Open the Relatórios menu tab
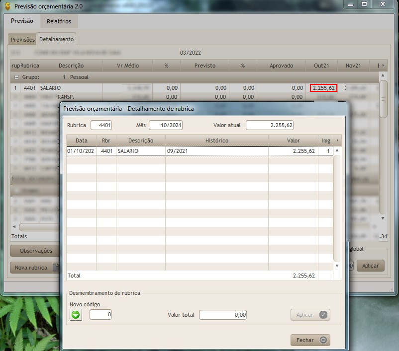This screenshot has width=399, height=351. [59, 21]
